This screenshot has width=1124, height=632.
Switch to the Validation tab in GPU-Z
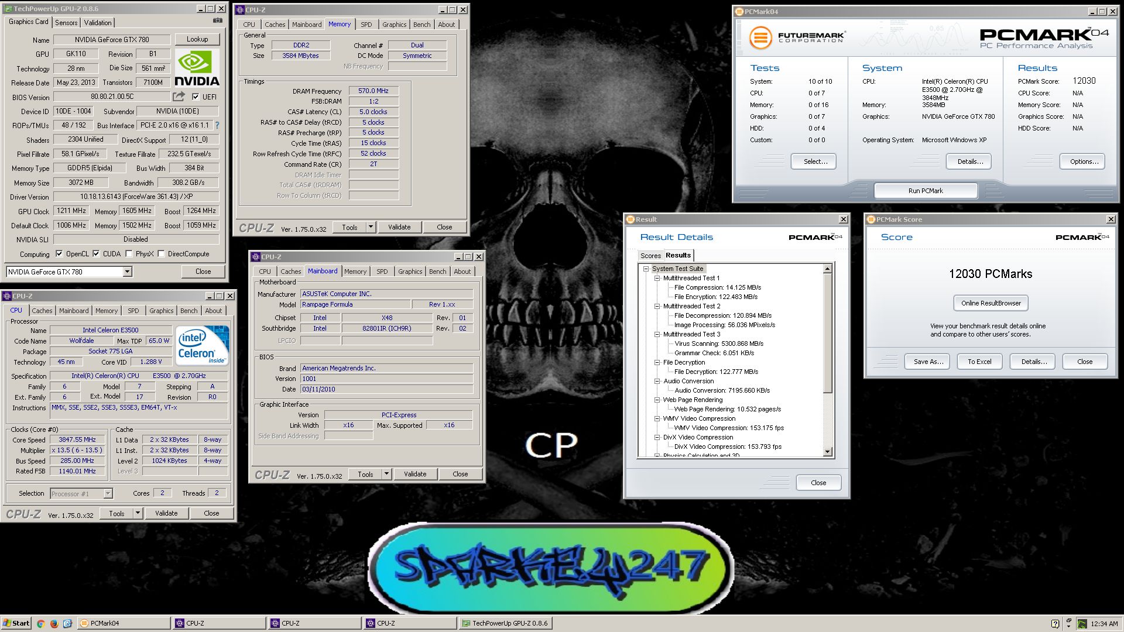tap(98, 22)
